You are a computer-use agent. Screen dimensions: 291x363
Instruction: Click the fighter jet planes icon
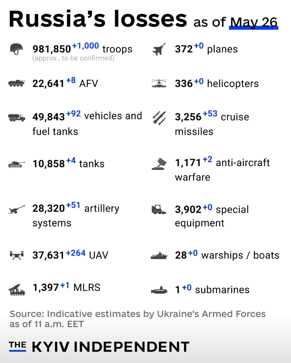coord(159,49)
